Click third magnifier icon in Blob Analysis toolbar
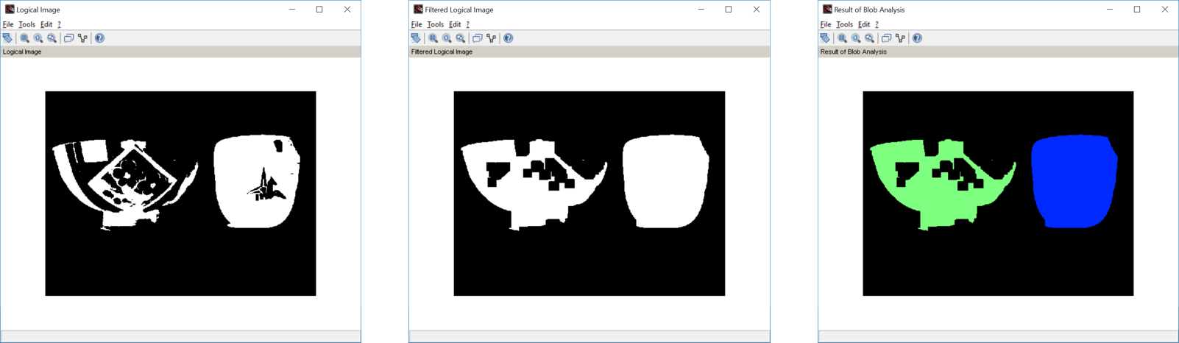This screenshot has width=1179, height=343. [x=869, y=38]
